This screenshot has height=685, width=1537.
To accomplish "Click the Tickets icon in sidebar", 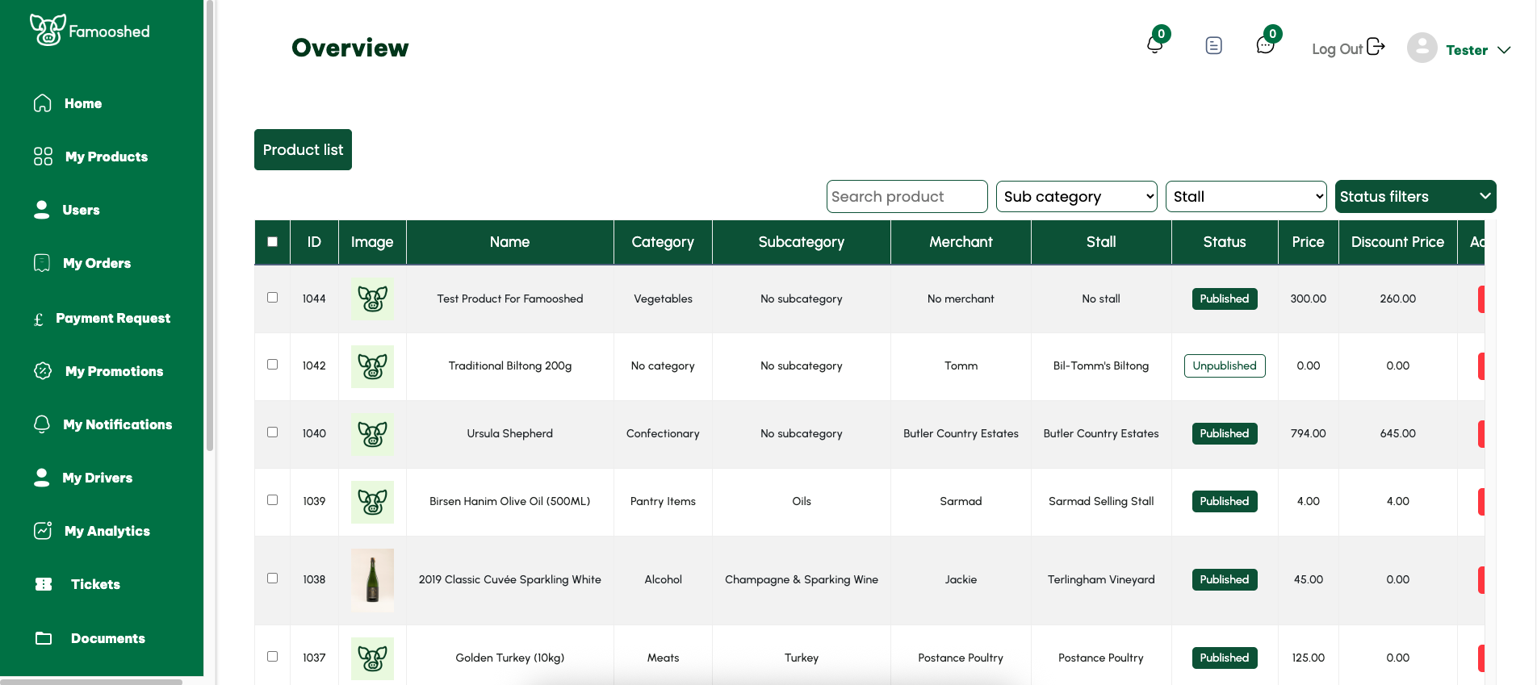I will [44, 584].
